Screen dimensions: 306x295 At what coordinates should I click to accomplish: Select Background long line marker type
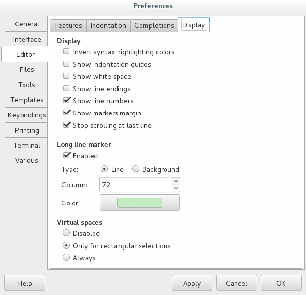(x=136, y=169)
